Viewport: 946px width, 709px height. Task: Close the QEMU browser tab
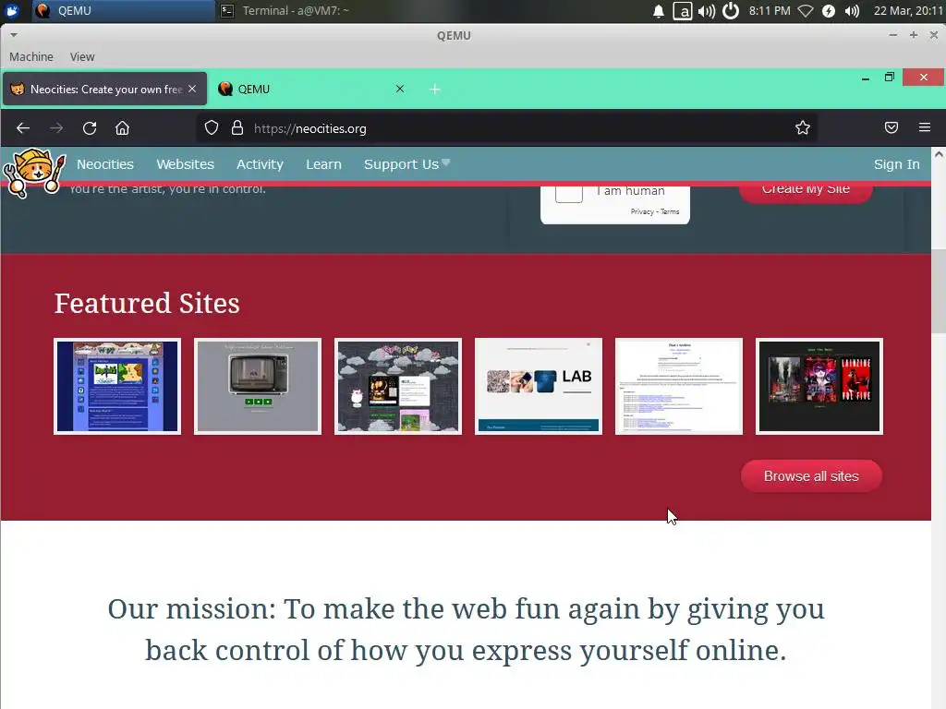pyautogui.click(x=399, y=89)
